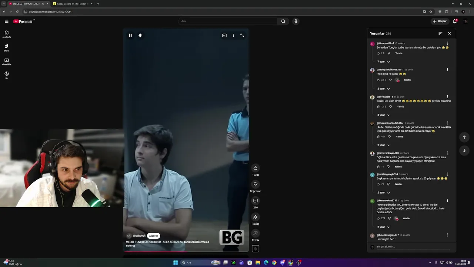The width and height of the screenshot is (474, 267).
Task: Expand 2 yanıt under erdogankzlkaya6369's comment
Action: [384, 89]
